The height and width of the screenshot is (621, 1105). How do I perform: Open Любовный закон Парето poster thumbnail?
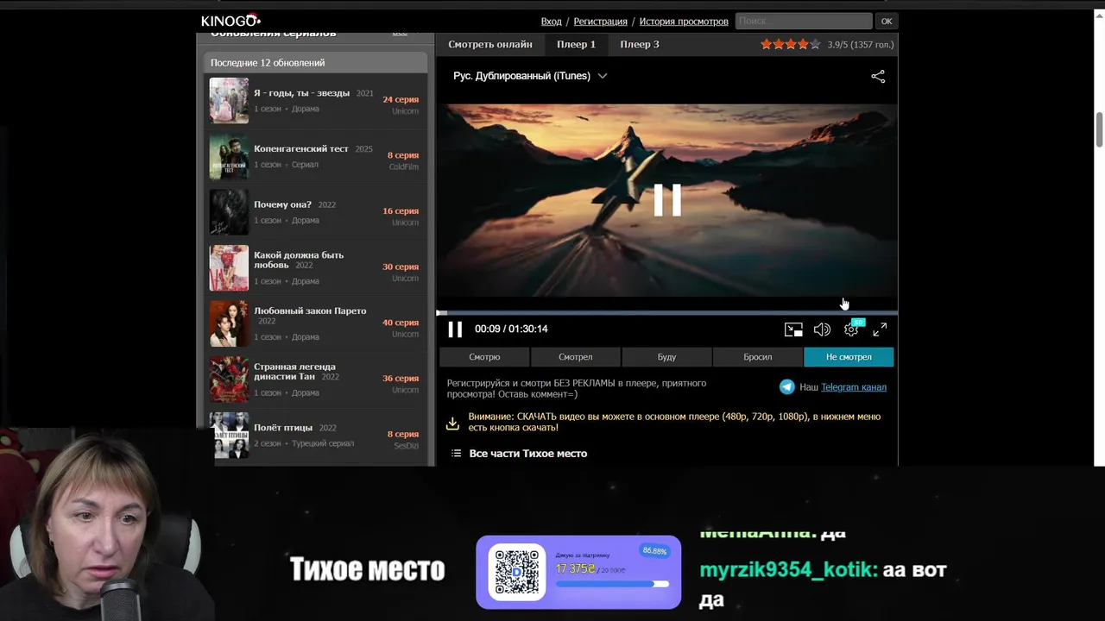[229, 323]
